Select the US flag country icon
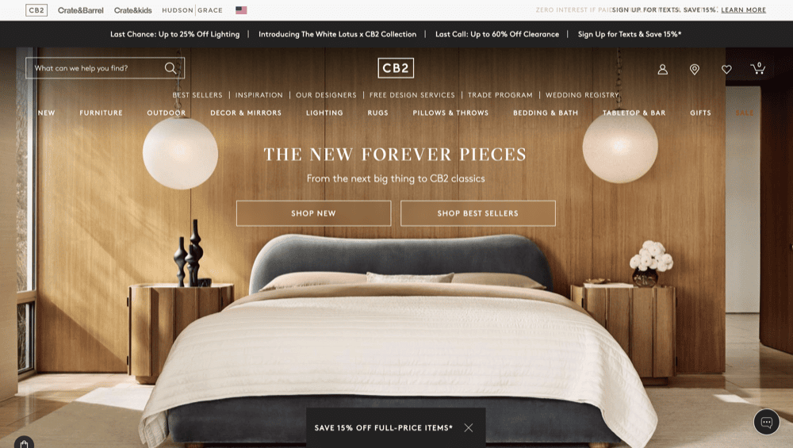The height and width of the screenshot is (448, 793). point(241,10)
